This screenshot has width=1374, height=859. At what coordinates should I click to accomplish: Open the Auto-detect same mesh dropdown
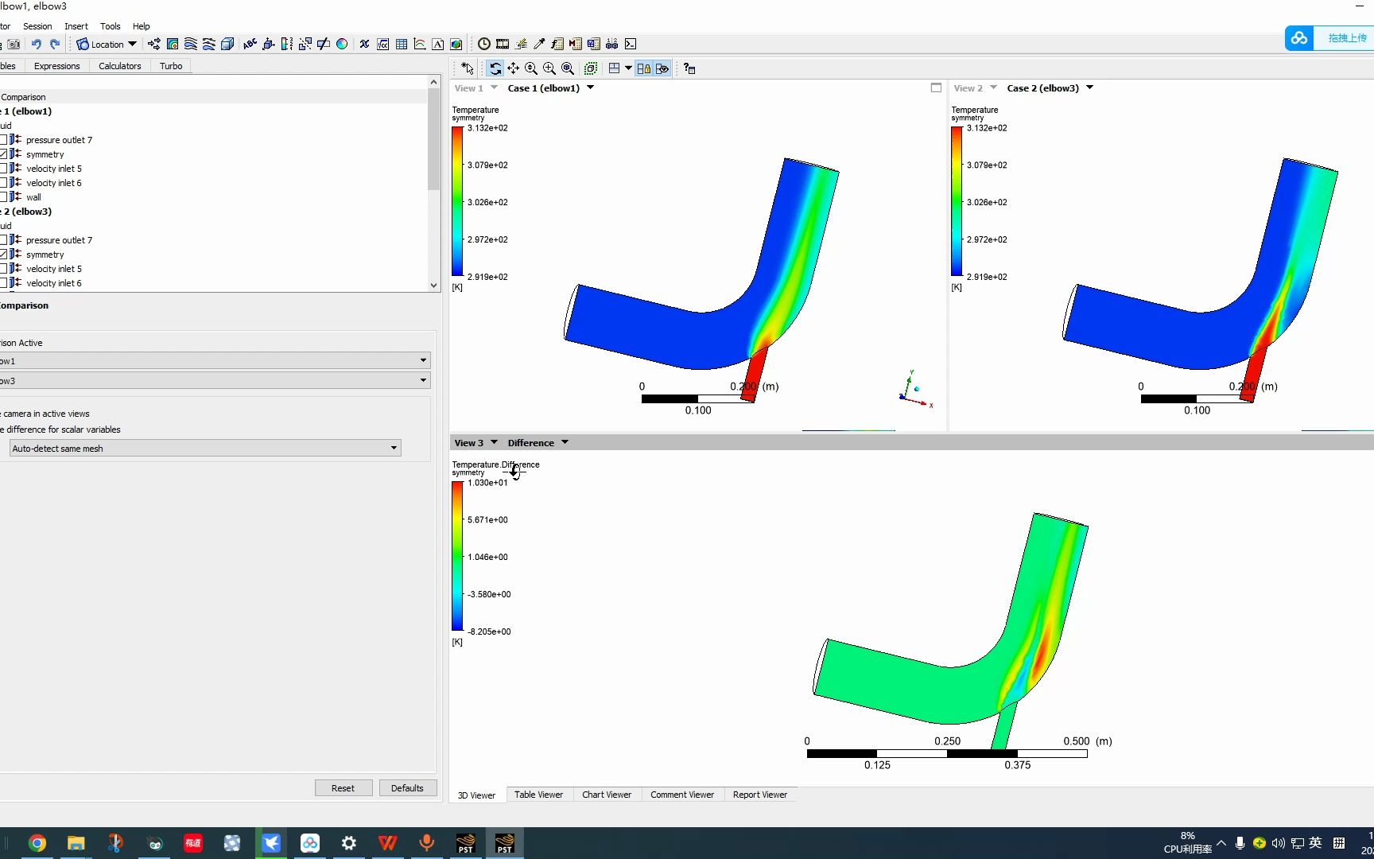(394, 448)
